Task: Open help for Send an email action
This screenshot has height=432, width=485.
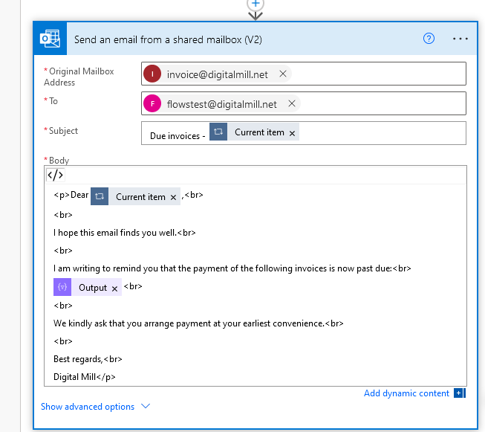Action: tap(429, 39)
